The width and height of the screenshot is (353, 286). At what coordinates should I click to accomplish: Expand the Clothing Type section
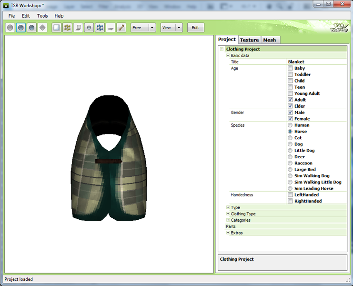click(x=228, y=214)
